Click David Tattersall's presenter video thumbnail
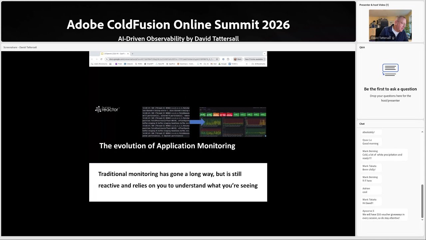This screenshot has height=240, width=426. pos(390,25)
